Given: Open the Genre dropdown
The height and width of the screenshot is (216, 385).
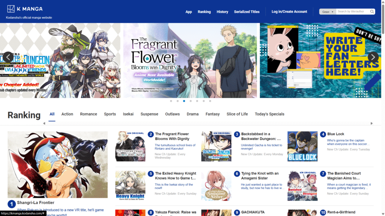Looking at the screenshot, I should tap(327, 12).
